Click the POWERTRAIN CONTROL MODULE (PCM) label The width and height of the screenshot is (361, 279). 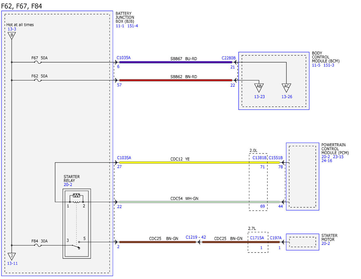335,149
